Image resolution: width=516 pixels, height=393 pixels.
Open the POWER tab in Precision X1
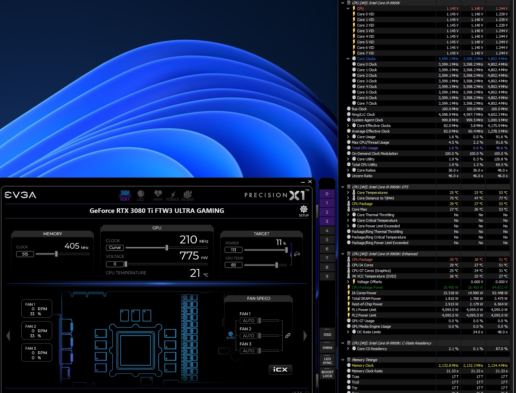[173, 196]
